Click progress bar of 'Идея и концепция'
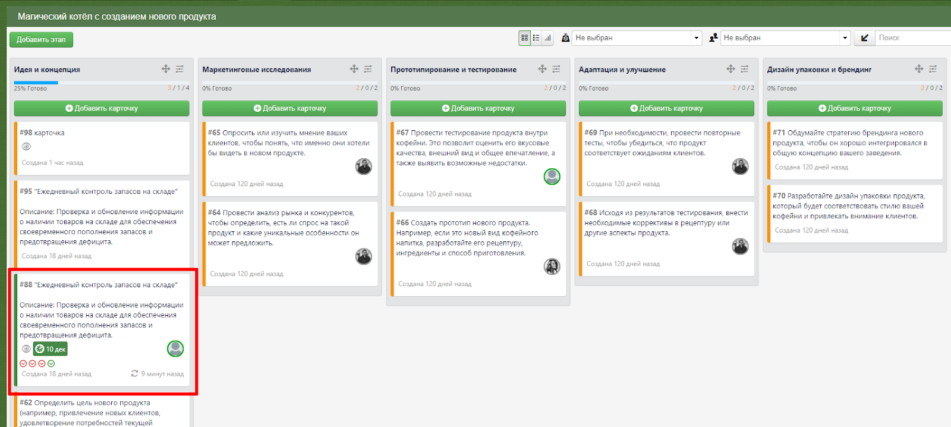951x427 pixels. (x=102, y=83)
